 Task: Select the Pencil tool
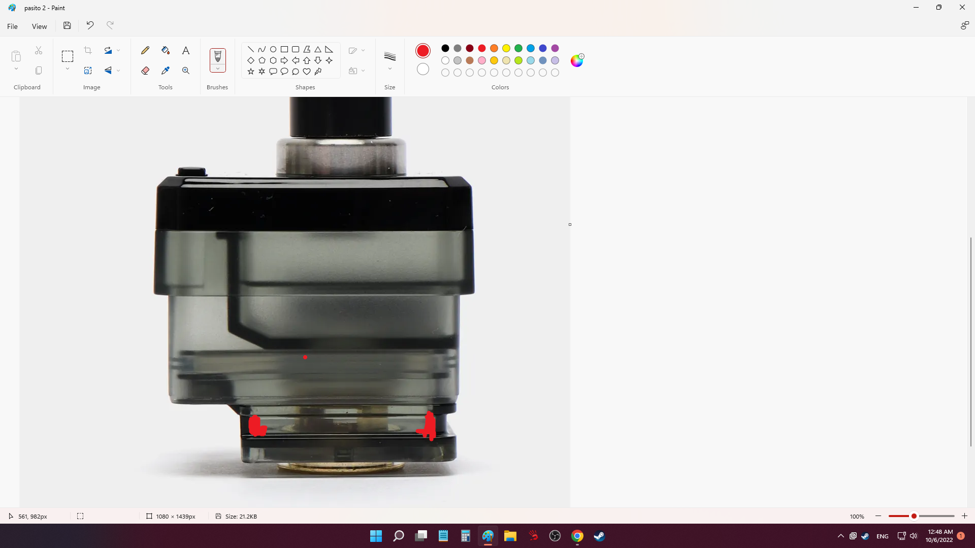pos(145,50)
